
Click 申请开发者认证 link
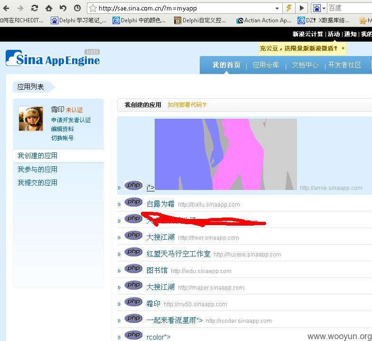point(71,120)
